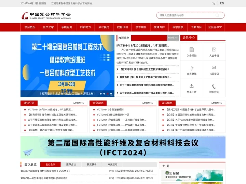The height and width of the screenshot is (184, 246).
Task: Click the 找回密码 laptop icon
Action: pos(214,67)
